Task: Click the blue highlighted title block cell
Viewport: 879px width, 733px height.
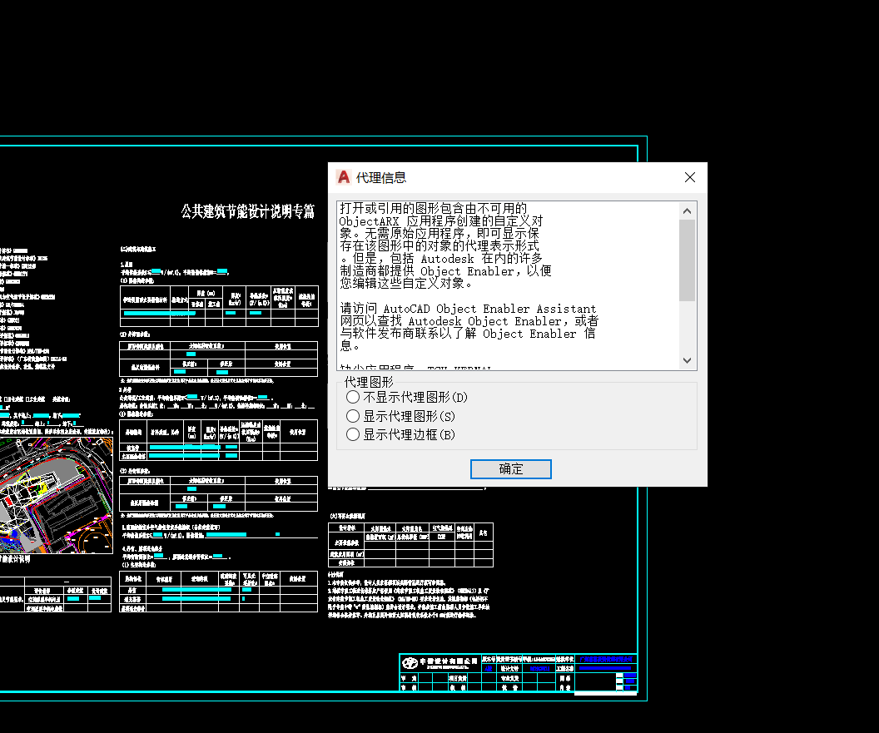Action: 606,659
